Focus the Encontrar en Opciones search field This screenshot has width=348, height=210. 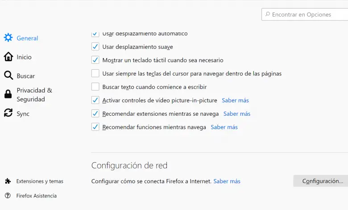[x=308, y=14]
